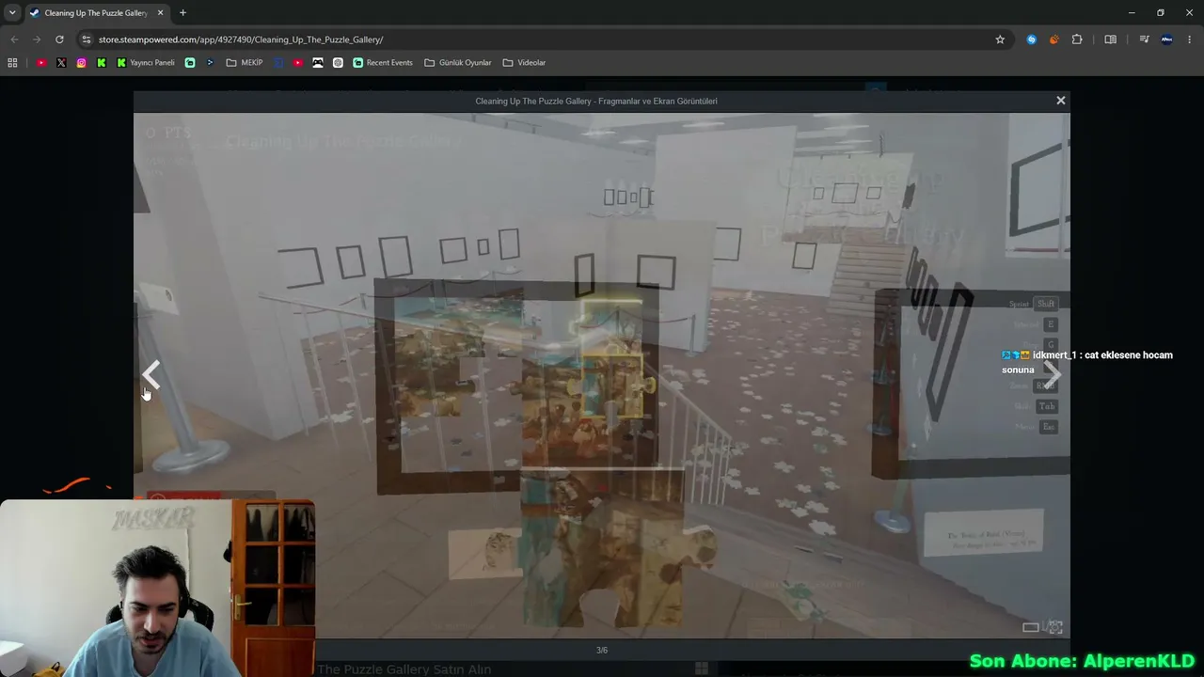Open the YouTube bookmark after MEKİP folder
The image size is (1204, 677).
298,63
